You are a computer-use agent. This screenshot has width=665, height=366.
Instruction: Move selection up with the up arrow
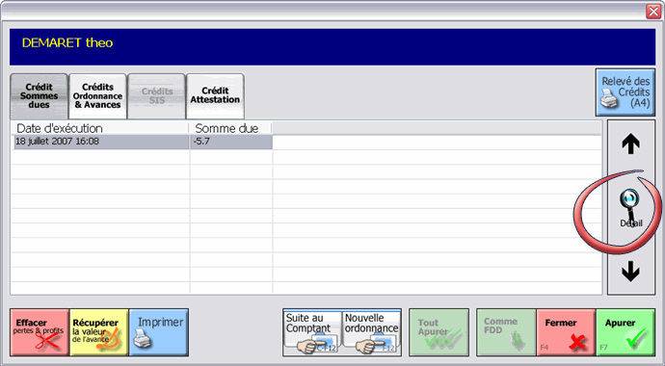(630, 144)
